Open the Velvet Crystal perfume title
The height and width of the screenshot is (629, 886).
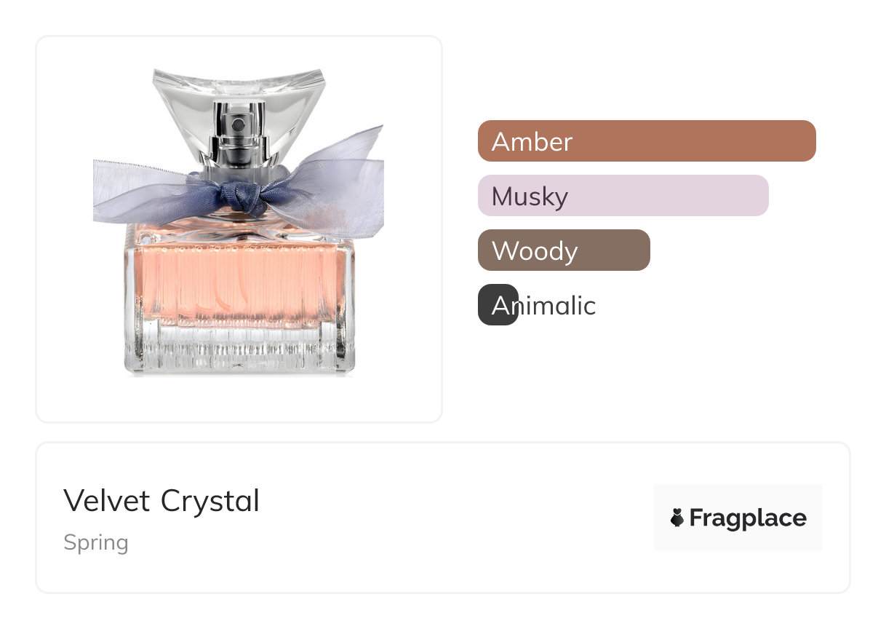[161, 501]
